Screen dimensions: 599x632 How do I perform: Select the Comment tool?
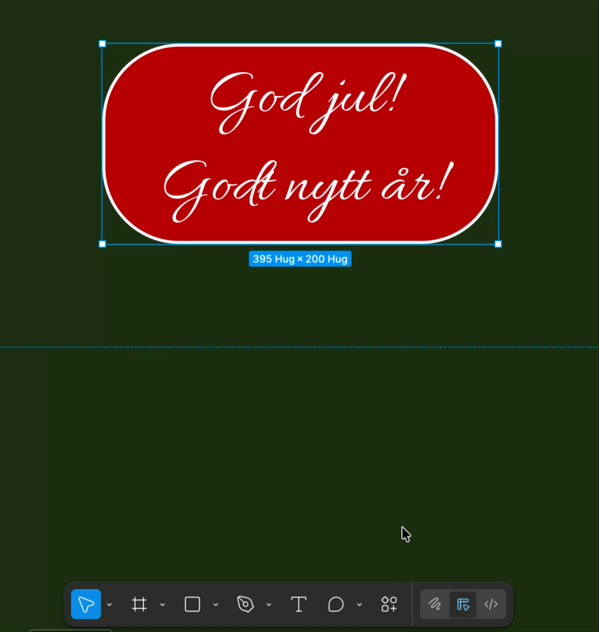[x=336, y=604]
